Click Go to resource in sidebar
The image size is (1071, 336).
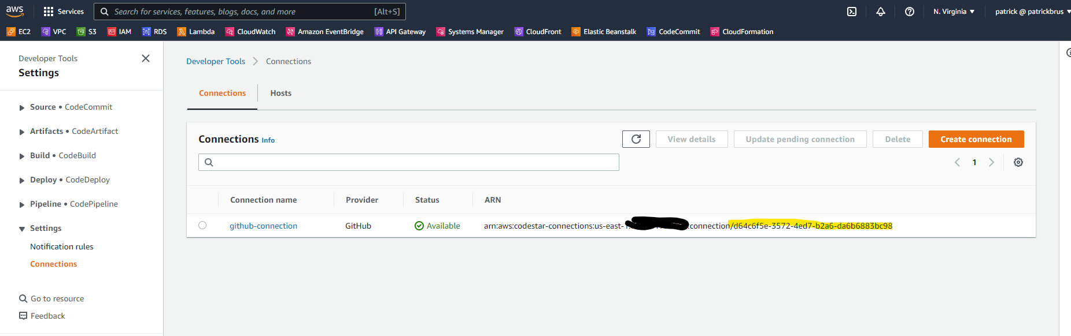pos(51,298)
